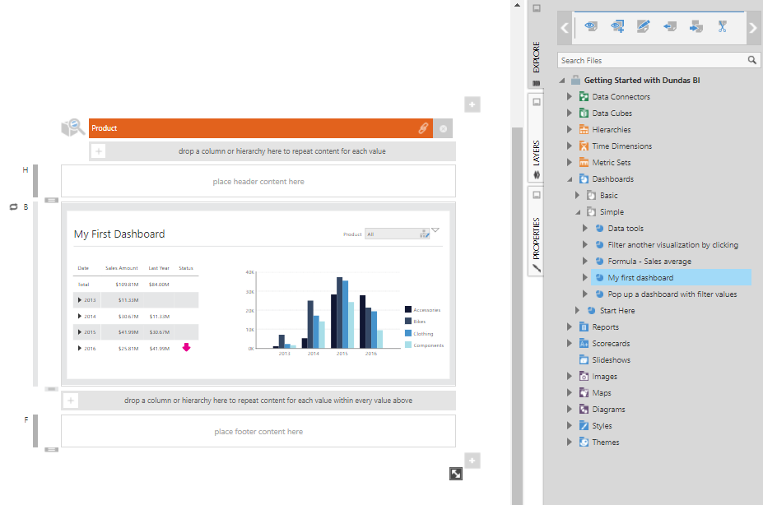Click the Check Out left-arrow icon
The width and height of the screenshot is (763, 505).
pos(669,26)
